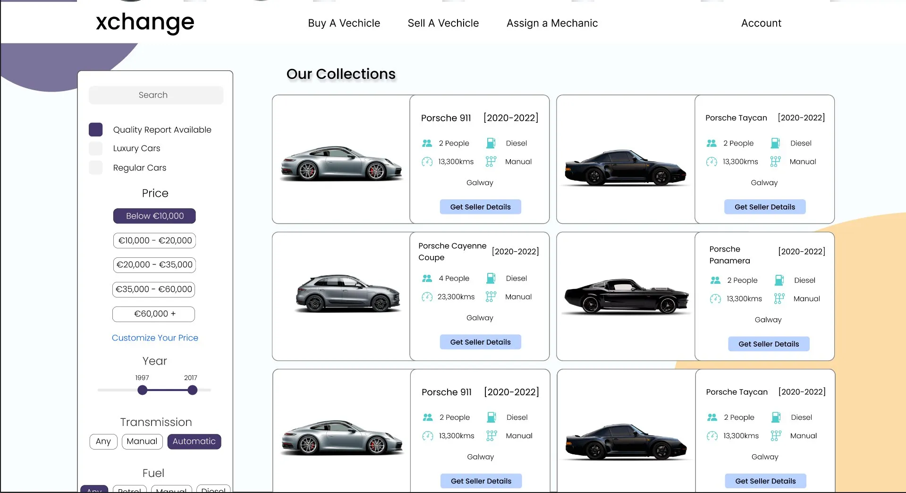
Task: Get Seller Details for Porsche Panamera
Action: pos(769,344)
